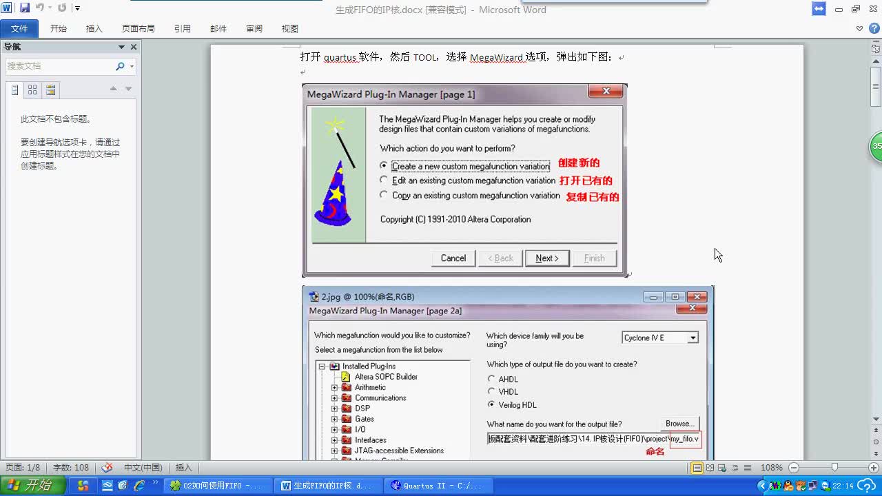Select Edit an existing custom megafunction radio

pyautogui.click(x=384, y=180)
